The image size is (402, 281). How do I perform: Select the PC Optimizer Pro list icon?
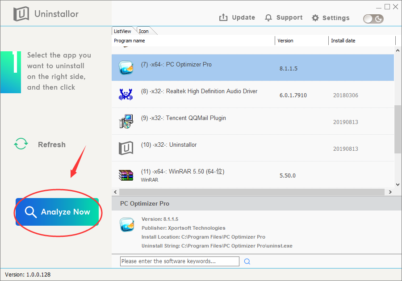coord(126,67)
